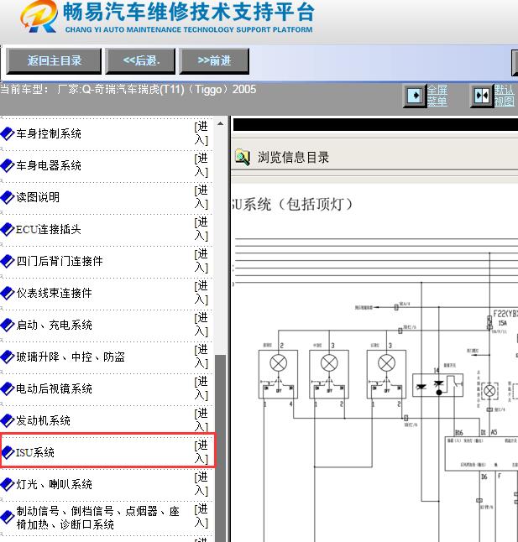518x542 pixels.
Task: Click the book icon beside ECU连接插头
Action: 8,230
